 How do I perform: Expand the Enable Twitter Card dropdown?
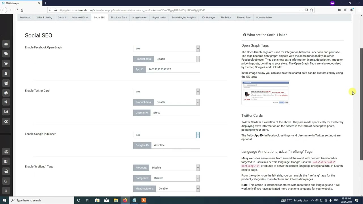tap(166, 92)
